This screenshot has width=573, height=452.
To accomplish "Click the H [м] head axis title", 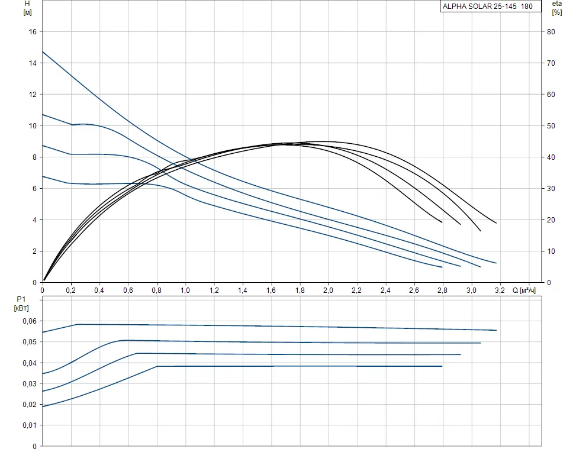I will [27, 8].
